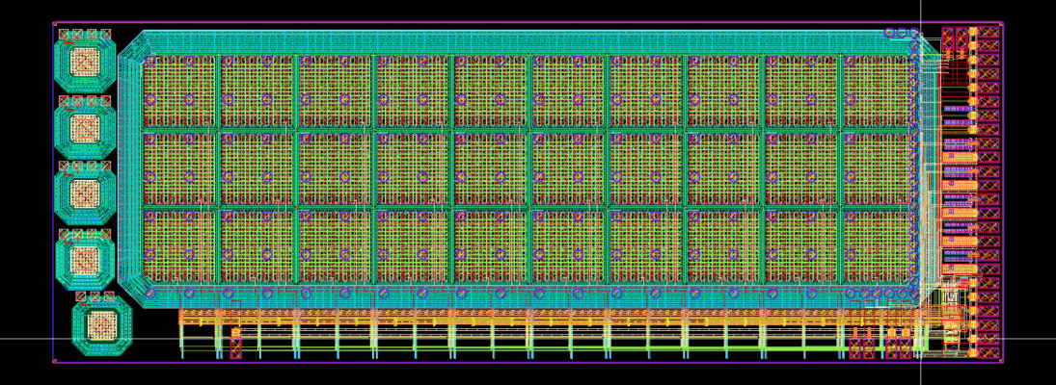Viewport: 1056px width, 385px height.
Task: Click the middle-row cell in the first column
Action: click(x=179, y=168)
